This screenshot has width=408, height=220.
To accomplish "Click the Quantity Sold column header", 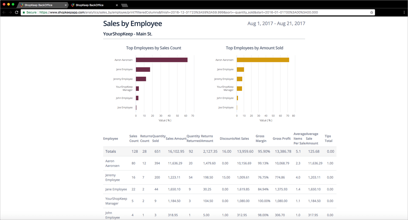I will pos(159,138).
